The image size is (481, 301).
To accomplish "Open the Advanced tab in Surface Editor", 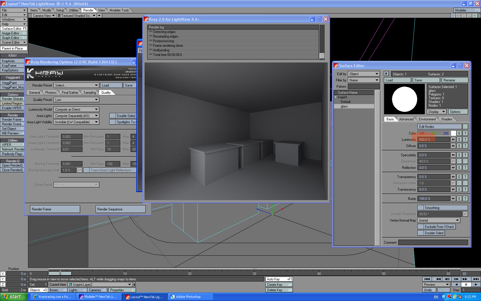I will [406, 119].
